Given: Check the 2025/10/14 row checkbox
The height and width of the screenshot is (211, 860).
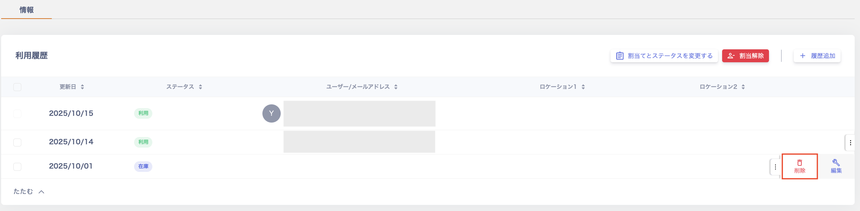Looking at the screenshot, I should tap(18, 142).
